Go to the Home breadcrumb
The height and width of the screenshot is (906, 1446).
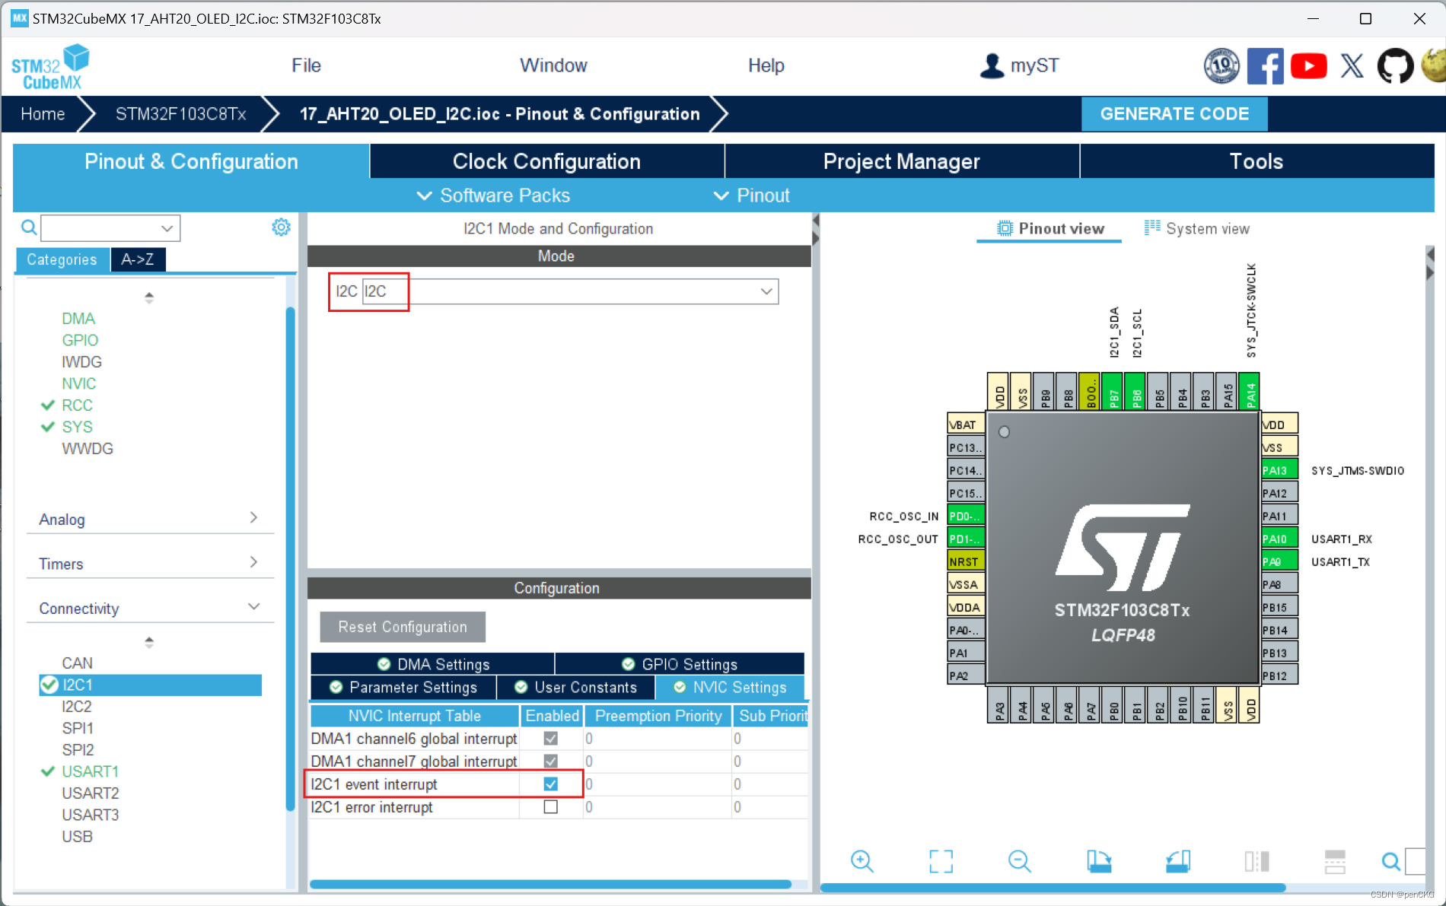(x=43, y=114)
